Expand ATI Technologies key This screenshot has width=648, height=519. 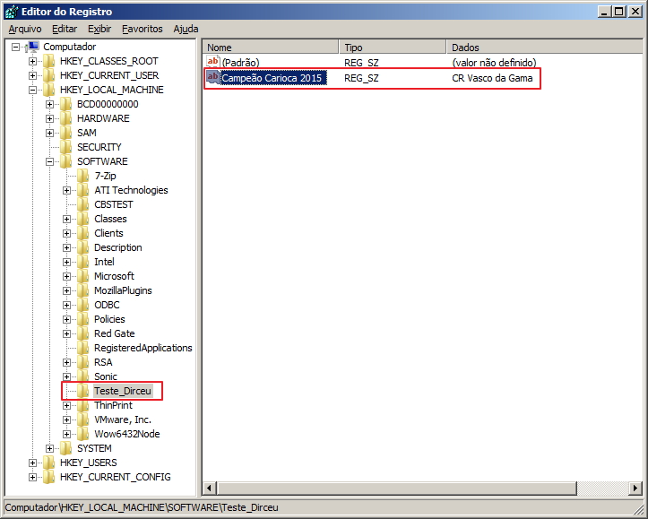[x=66, y=191]
